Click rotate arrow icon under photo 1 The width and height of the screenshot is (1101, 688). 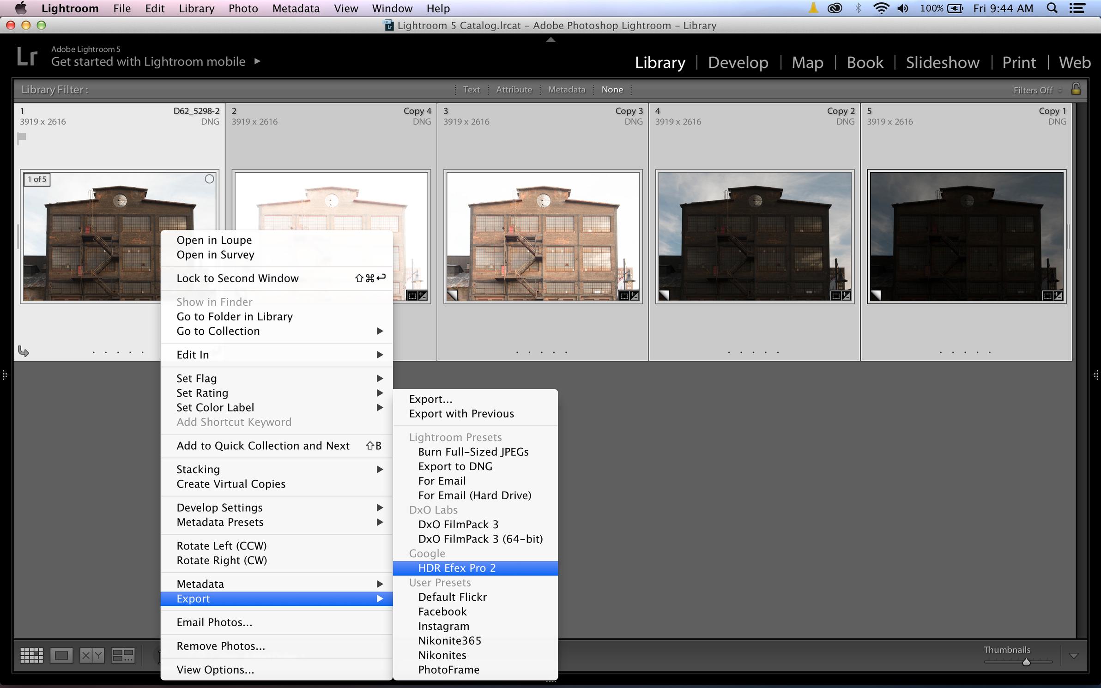tap(23, 352)
